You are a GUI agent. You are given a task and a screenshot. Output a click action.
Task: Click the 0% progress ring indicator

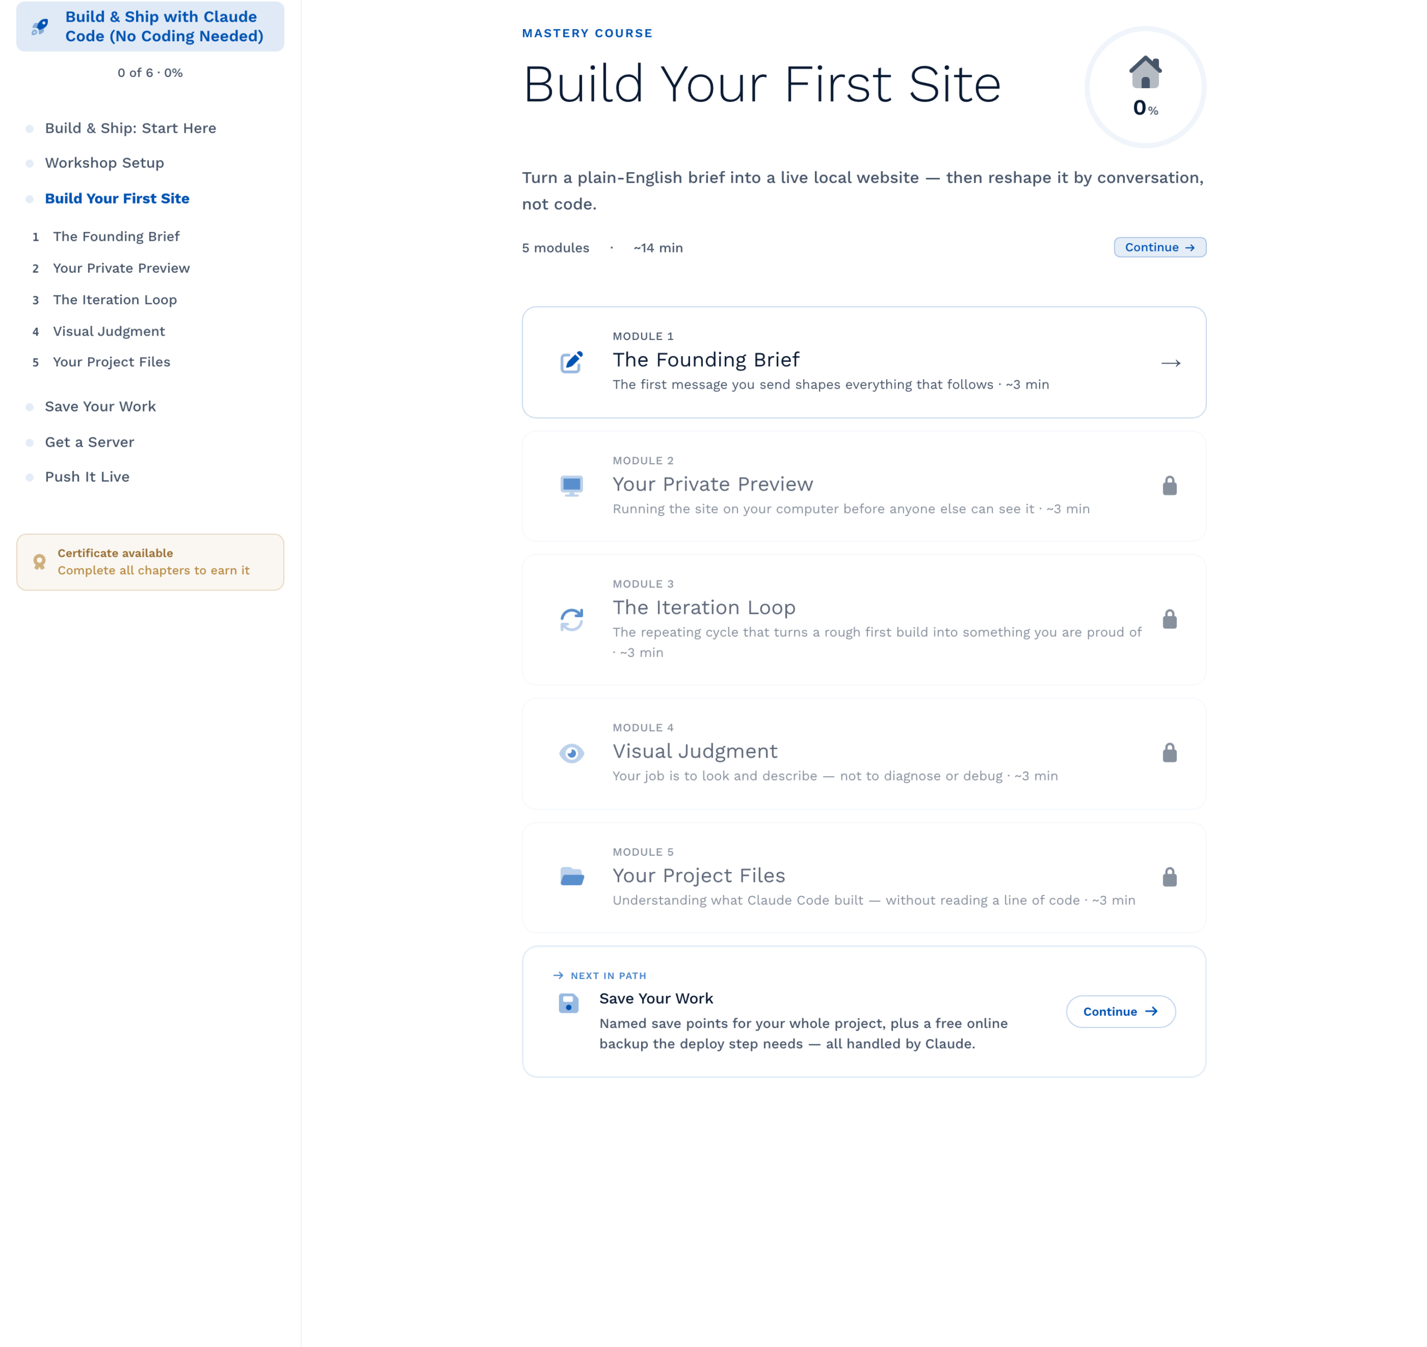point(1145,88)
